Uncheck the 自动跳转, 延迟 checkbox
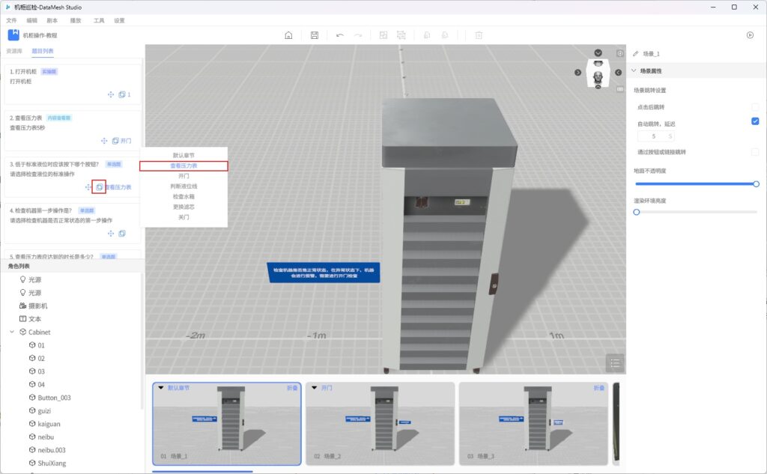Image resolution: width=767 pixels, height=474 pixels. 755,121
